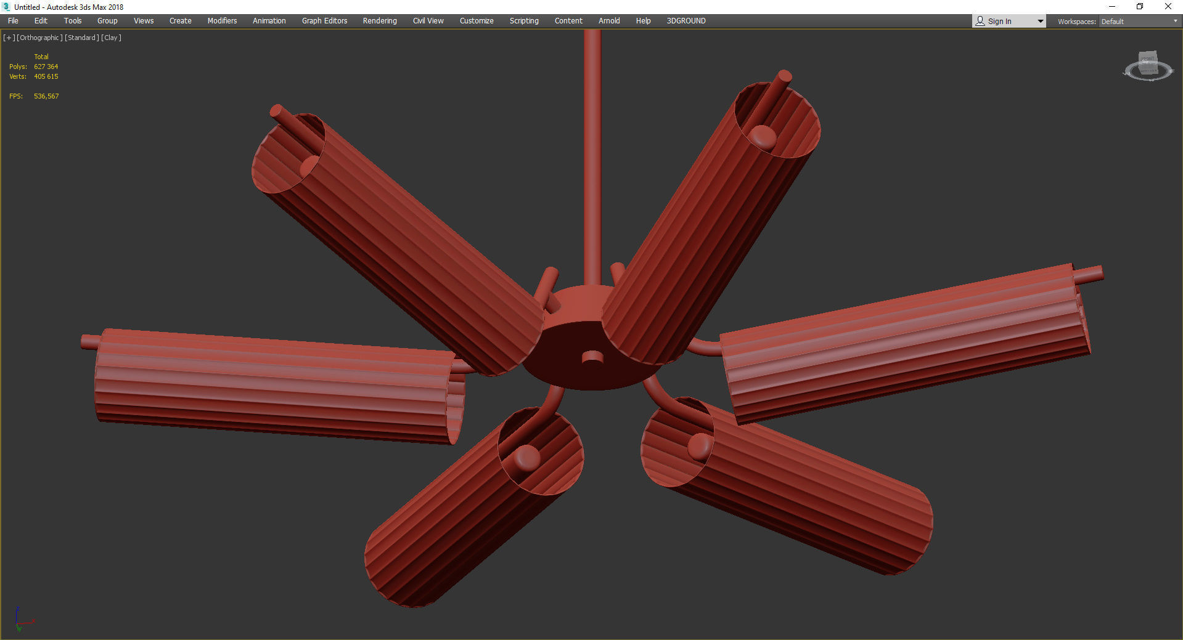Click the 'Untitled - Autodesk 3ds Max 2018' title

(69, 7)
